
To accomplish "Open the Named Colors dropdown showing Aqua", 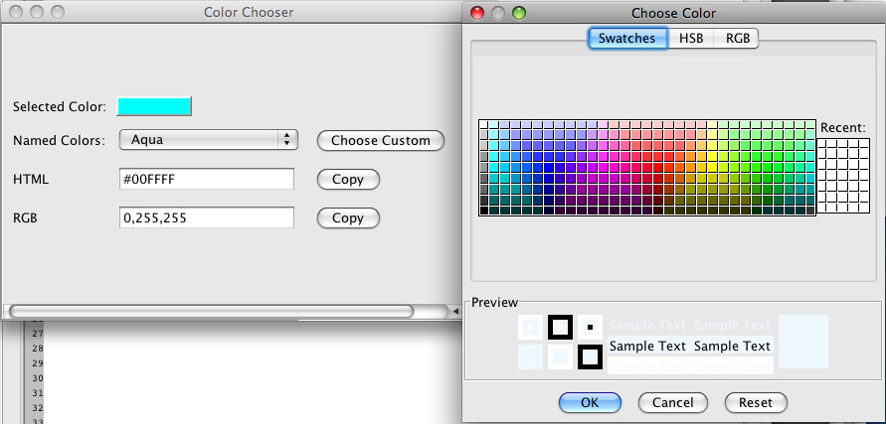I will coord(209,140).
